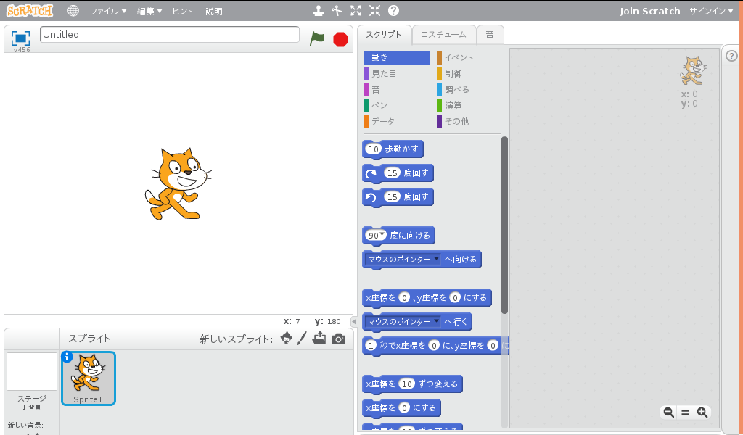Select the grow sprite tool

click(356, 10)
